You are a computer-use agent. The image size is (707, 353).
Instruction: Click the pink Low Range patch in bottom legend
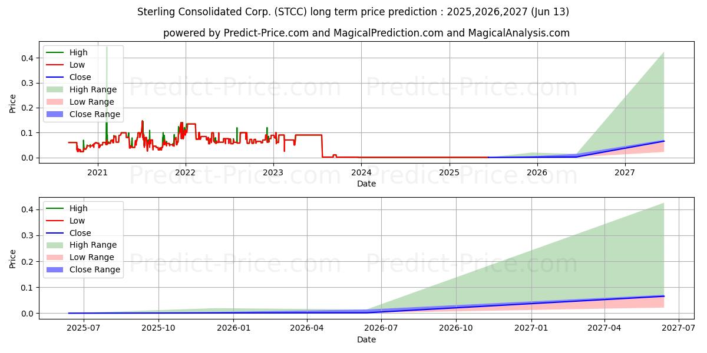55,257
